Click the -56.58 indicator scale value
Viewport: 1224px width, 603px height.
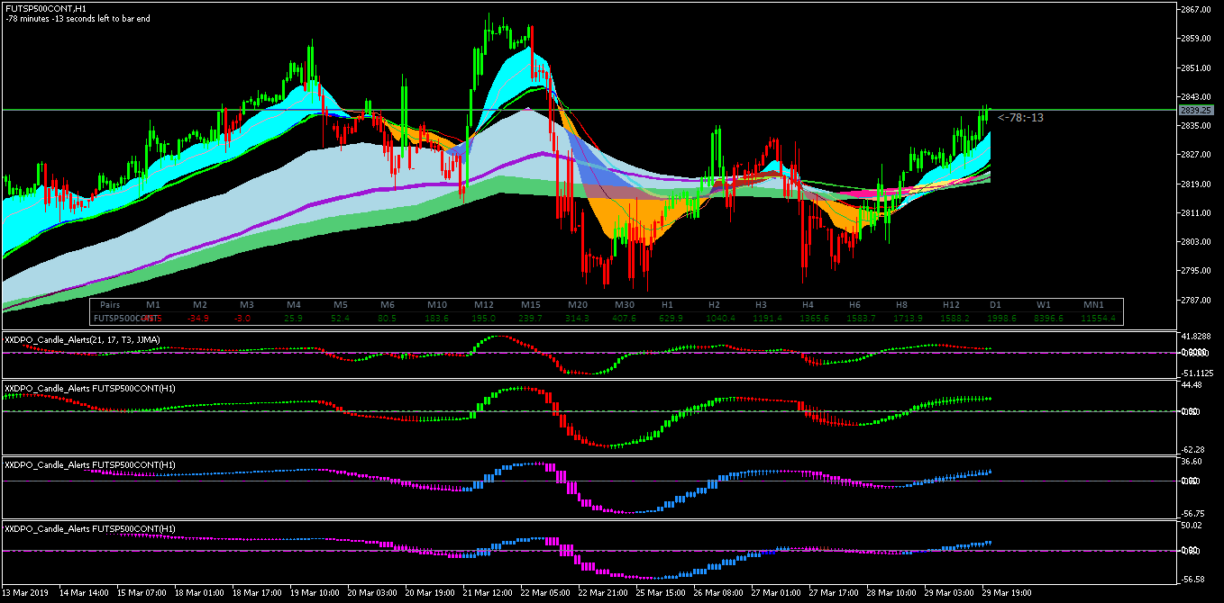click(x=1192, y=580)
